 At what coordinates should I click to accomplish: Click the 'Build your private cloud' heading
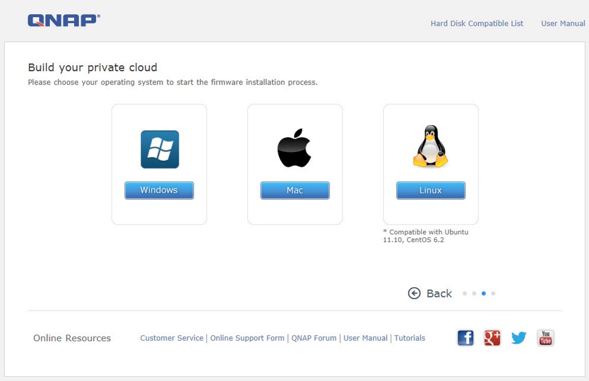point(92,68)
